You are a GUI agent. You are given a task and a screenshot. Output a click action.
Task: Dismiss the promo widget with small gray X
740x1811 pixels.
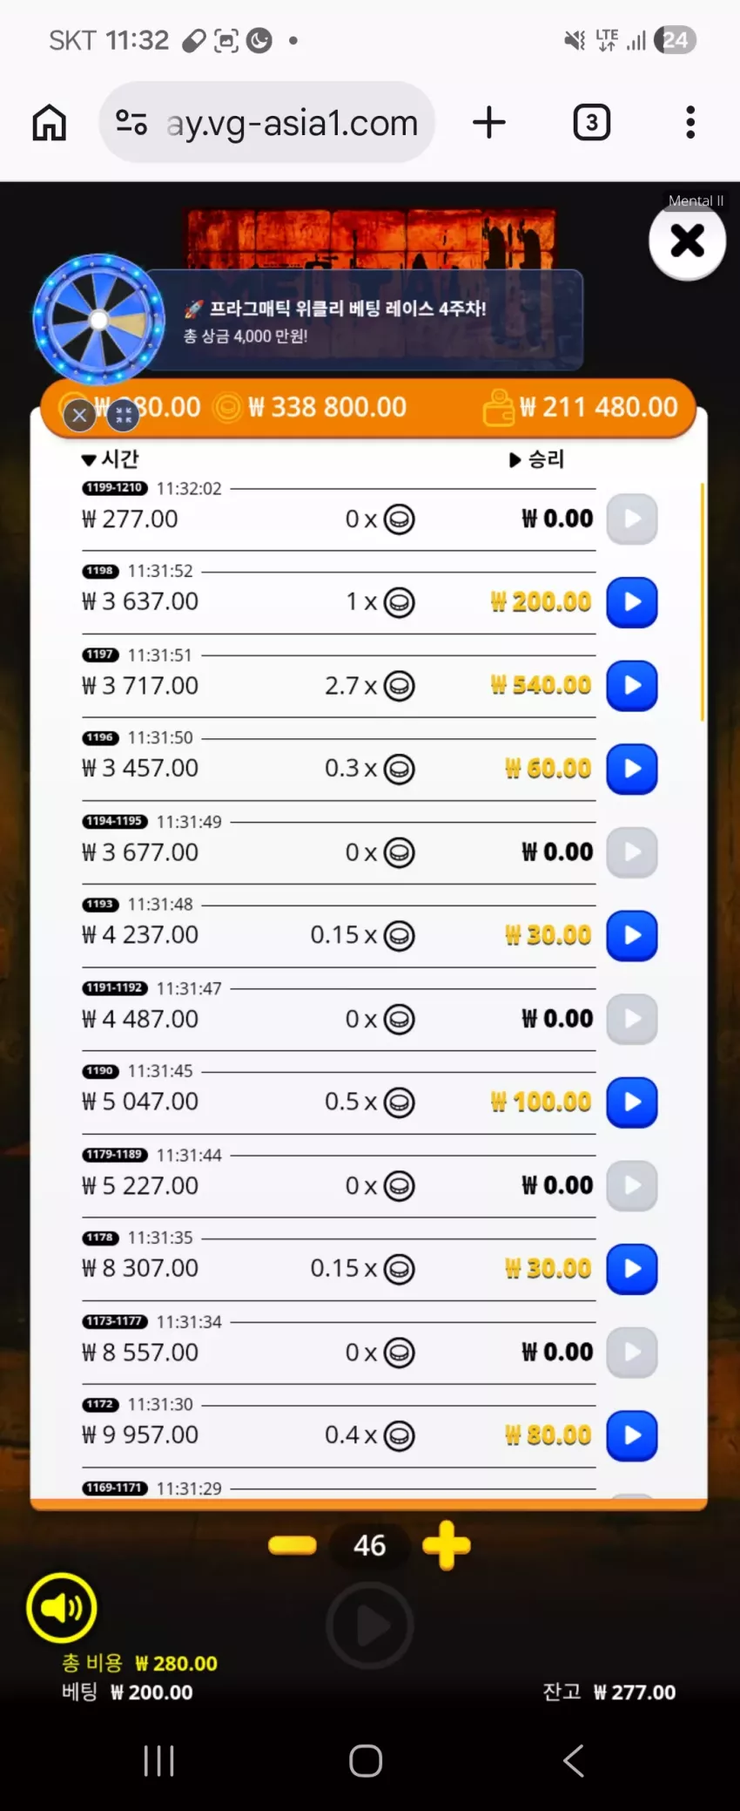79,415
